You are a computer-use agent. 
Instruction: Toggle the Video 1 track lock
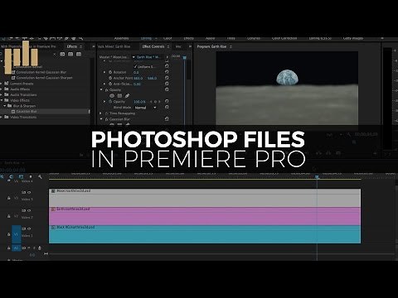coord(9,234)
